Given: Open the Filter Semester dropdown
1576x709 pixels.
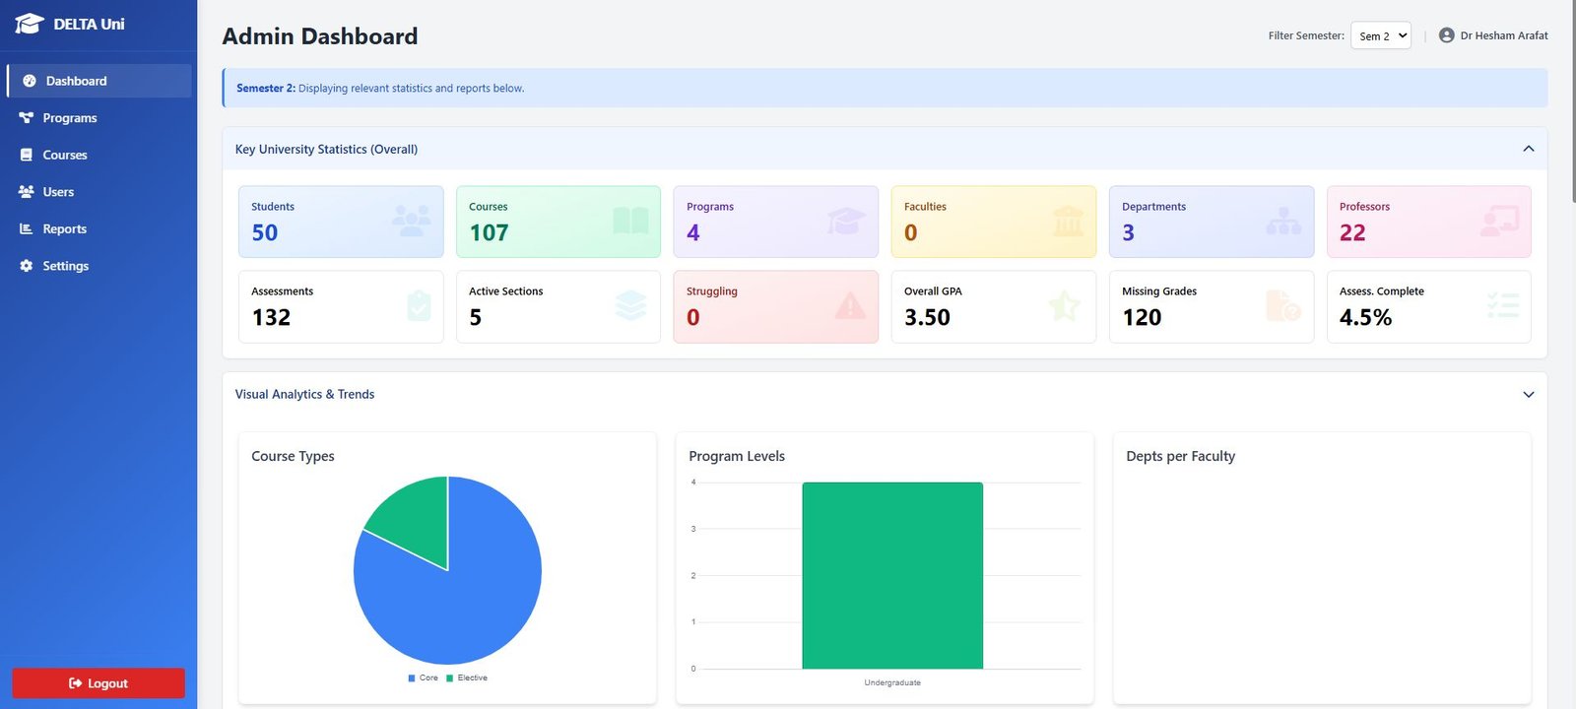Looking at the screenshot, I should point(1380,35).
